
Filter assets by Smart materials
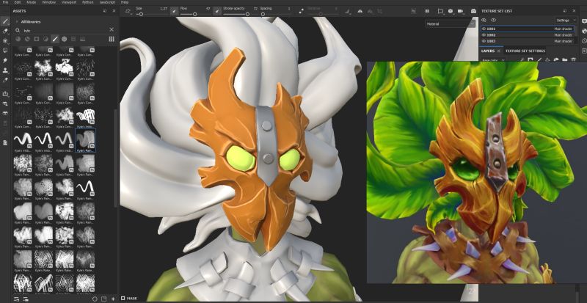pyautogui.click(x=27, y=39)
